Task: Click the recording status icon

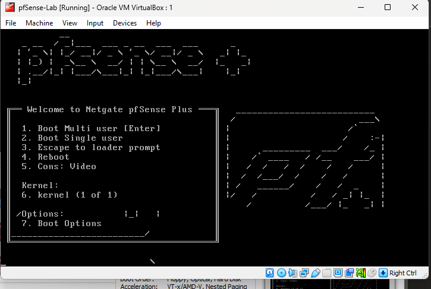Action: [x=349, y=273]
